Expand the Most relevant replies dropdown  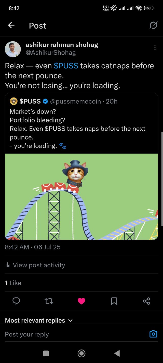pos(39,320)
